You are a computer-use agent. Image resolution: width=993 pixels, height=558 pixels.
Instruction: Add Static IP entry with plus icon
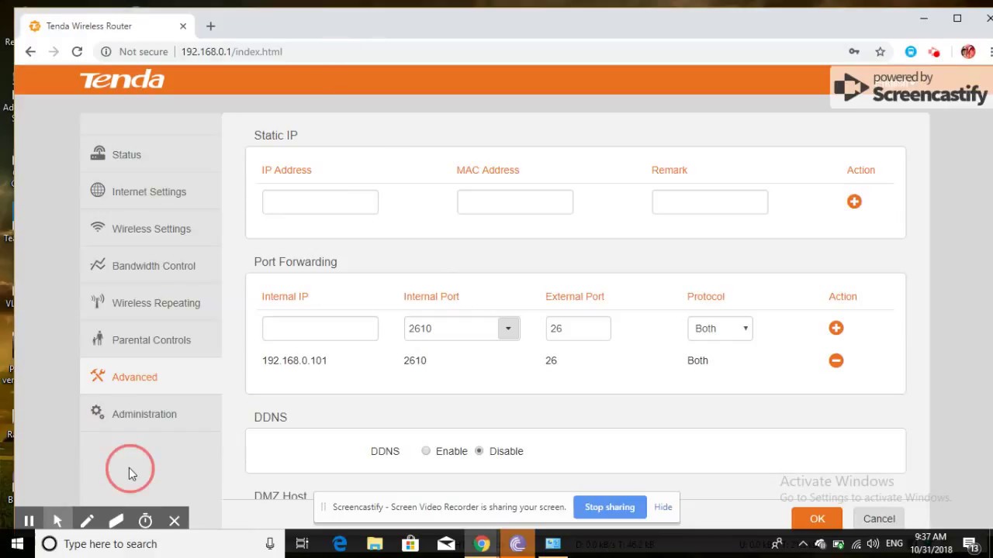(x=854, y=201)
